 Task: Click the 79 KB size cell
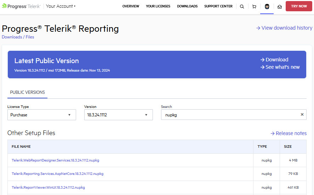(x=293, y=173)
